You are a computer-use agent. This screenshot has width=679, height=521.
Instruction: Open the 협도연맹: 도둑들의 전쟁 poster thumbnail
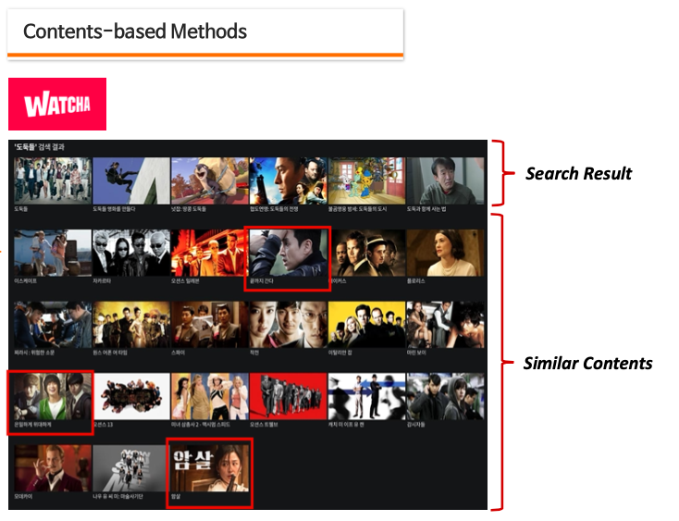tap(289, 180)
